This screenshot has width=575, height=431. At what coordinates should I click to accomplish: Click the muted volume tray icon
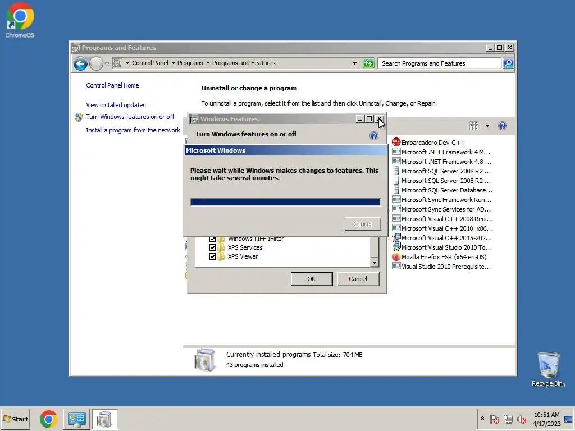(521, 419)
